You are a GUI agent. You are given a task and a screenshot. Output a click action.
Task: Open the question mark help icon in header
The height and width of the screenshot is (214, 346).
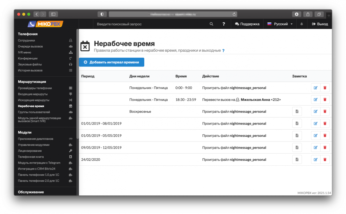223,24
